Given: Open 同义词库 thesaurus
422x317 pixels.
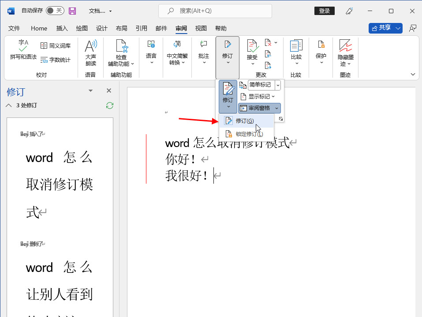Looking at the screenshot, I should click(56, 45).
